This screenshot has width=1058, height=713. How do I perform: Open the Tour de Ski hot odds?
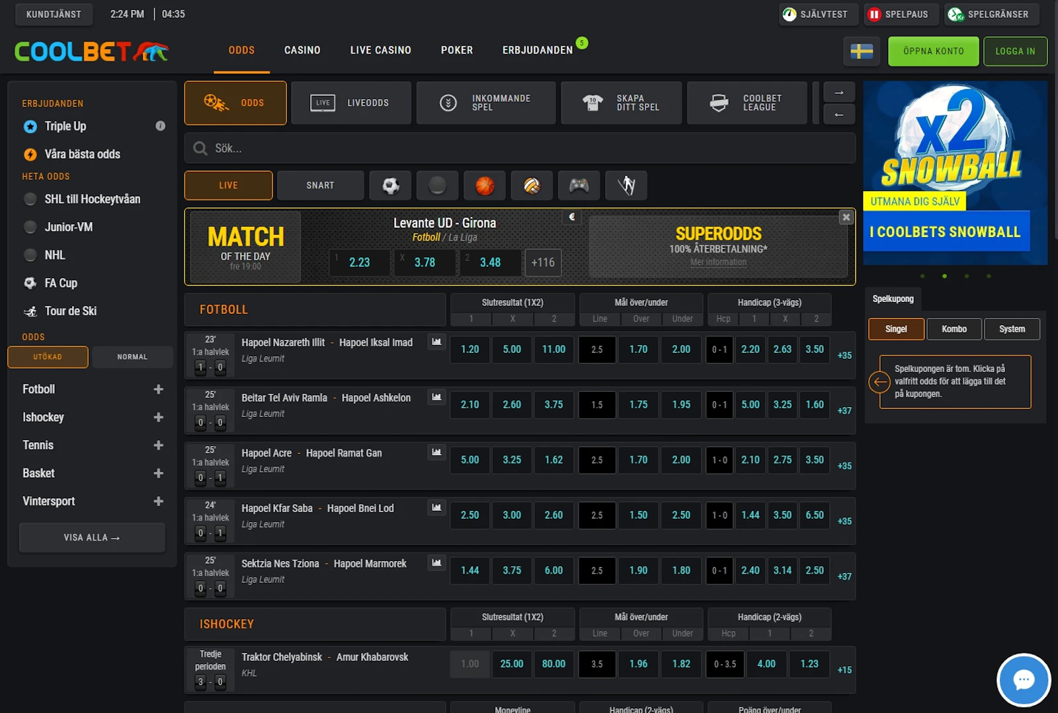click(x=70, y=311)
